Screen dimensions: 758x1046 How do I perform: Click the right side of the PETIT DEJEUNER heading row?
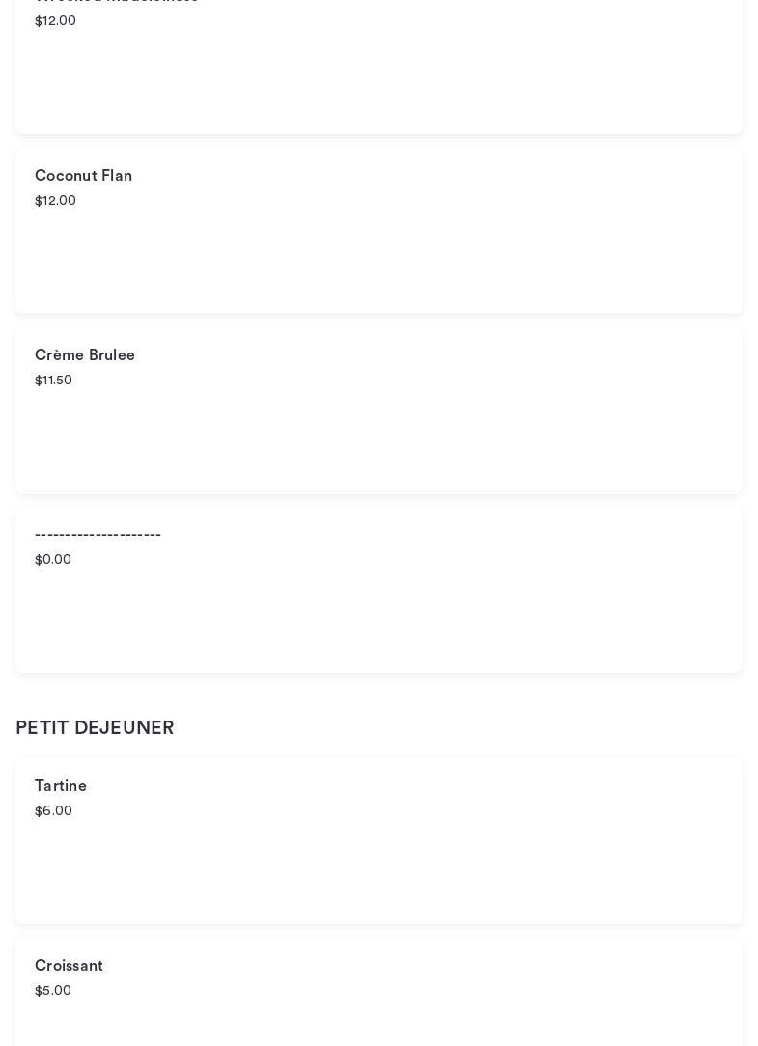(579, 728)
